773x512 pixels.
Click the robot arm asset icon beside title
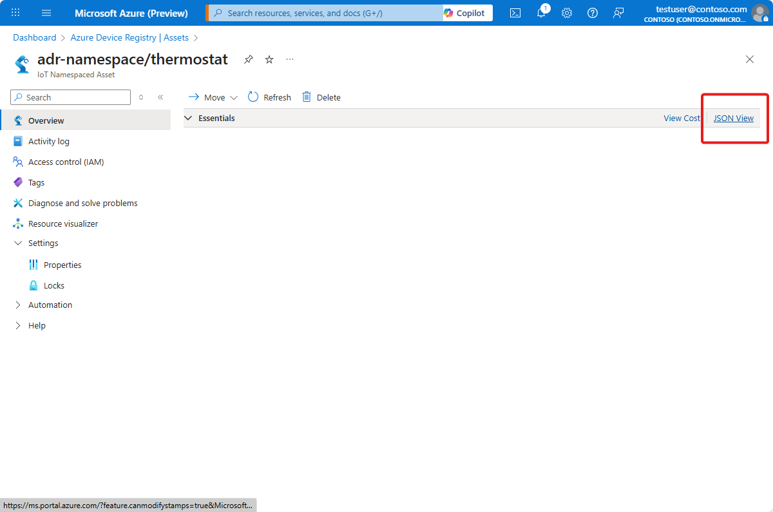click(22, 65)
